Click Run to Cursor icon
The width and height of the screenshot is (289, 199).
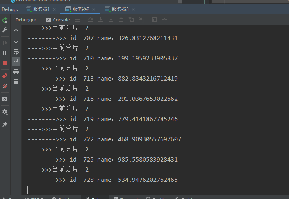141,19
